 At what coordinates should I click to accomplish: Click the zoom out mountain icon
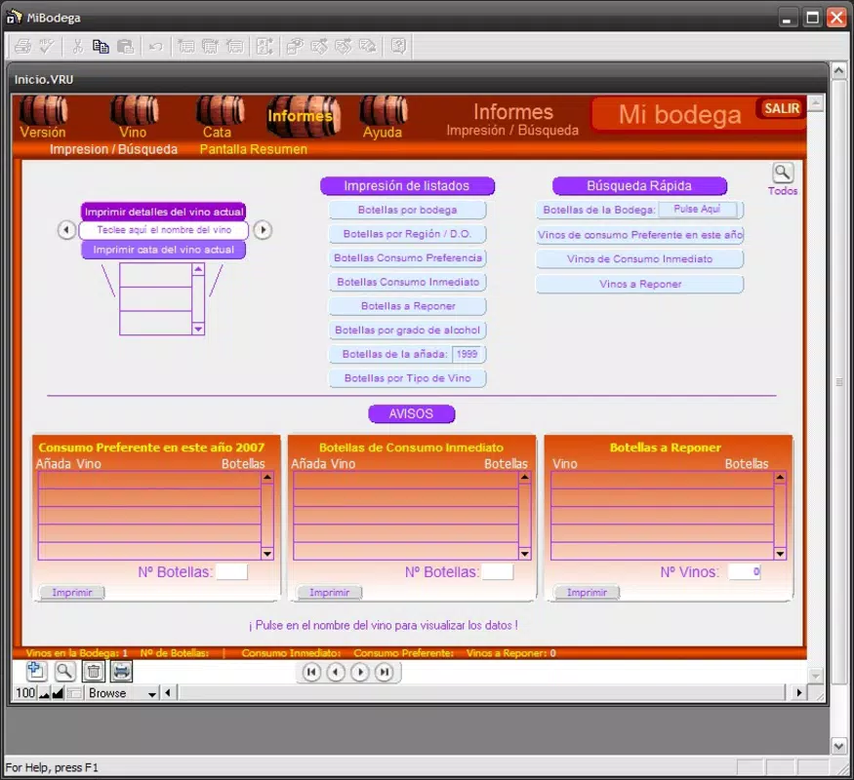point(45,693)
